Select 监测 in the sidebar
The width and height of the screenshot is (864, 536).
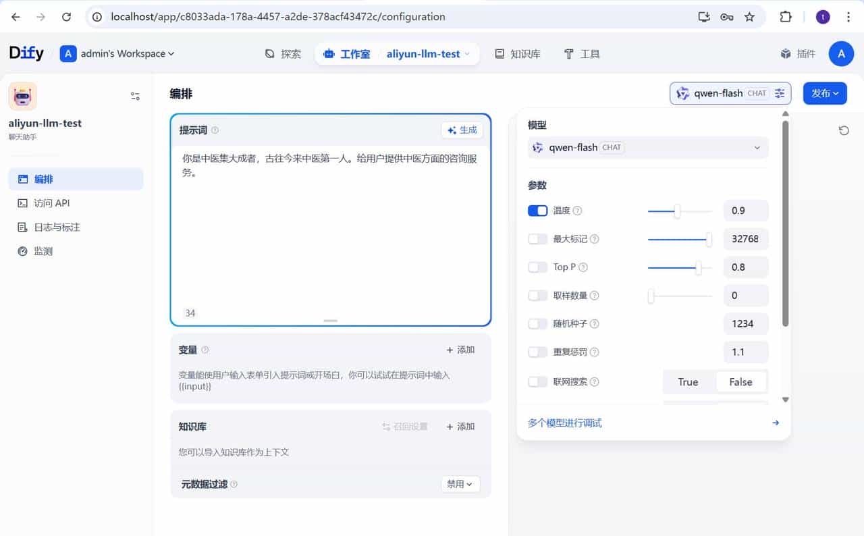76,251
